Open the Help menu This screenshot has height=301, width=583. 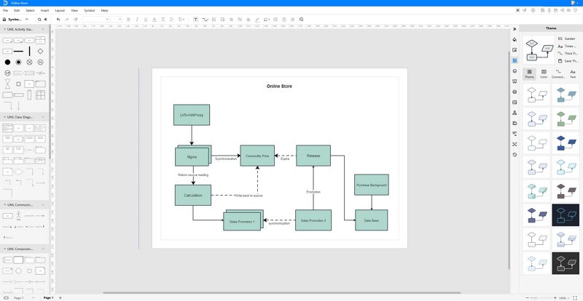tap(104, 10)
